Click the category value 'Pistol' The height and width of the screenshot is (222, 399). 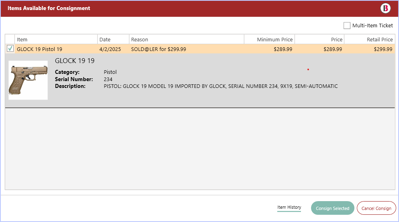click(x=110, y=72)
